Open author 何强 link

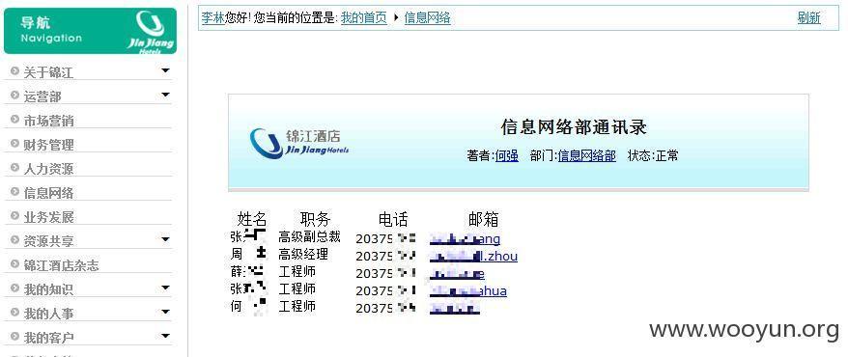coord(507,156)
